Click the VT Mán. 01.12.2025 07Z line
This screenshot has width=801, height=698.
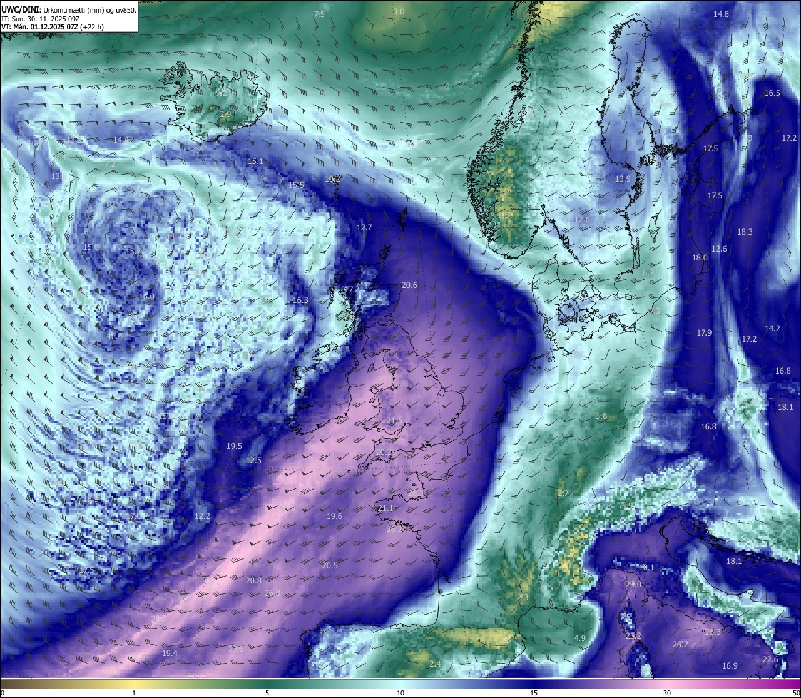click(x=53, y=27)
